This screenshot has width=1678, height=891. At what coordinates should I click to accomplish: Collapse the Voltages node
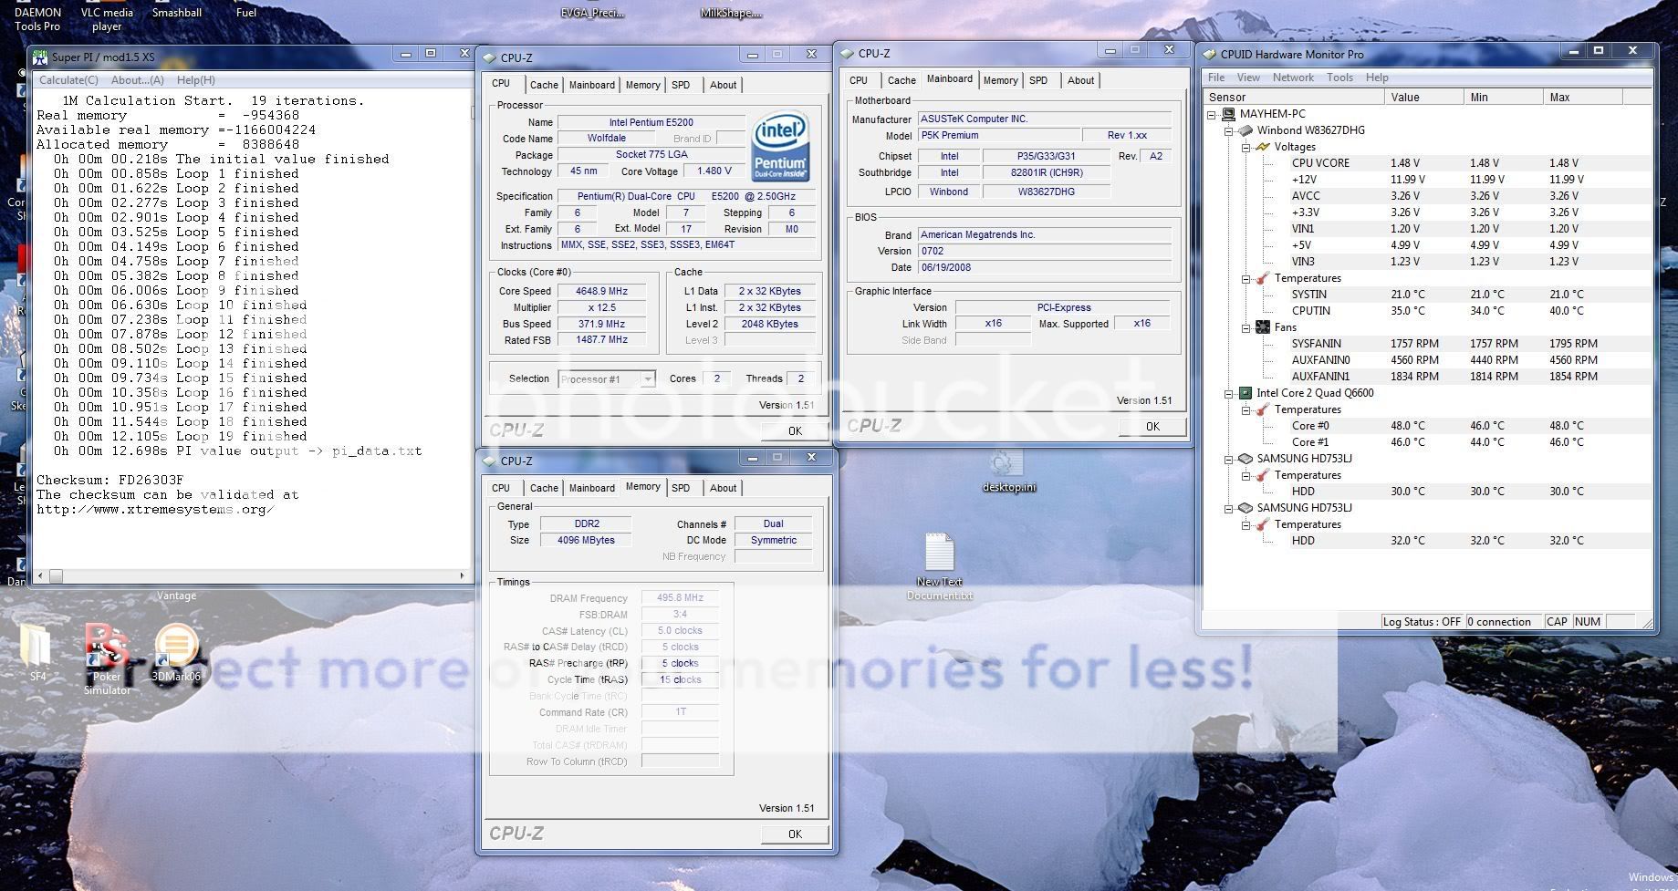[1246, 147]
